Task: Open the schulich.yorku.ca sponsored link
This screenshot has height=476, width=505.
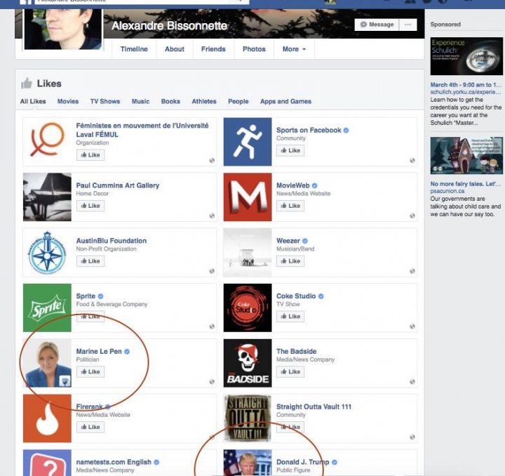Action: click(x=466, y=92)
